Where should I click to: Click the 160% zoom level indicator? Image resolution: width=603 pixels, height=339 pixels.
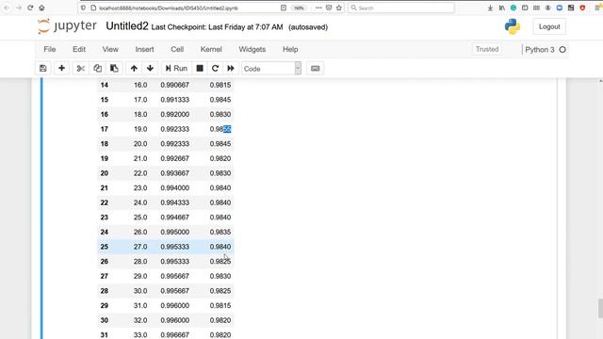coord(299,8)
